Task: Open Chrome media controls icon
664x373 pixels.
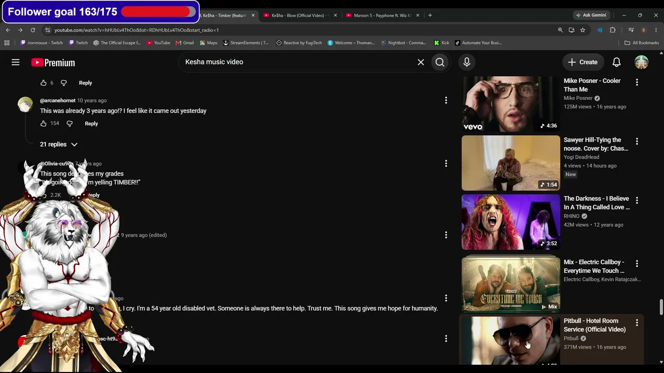Action: click(x=631, y=30)
